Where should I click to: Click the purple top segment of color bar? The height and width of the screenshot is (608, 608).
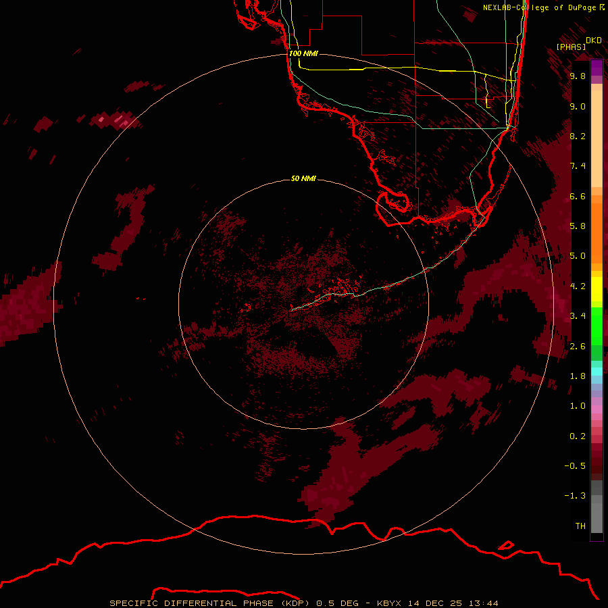597,68
